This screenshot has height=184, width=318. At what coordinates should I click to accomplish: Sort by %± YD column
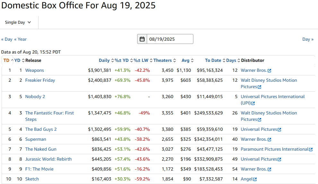[x=124, y=60]
